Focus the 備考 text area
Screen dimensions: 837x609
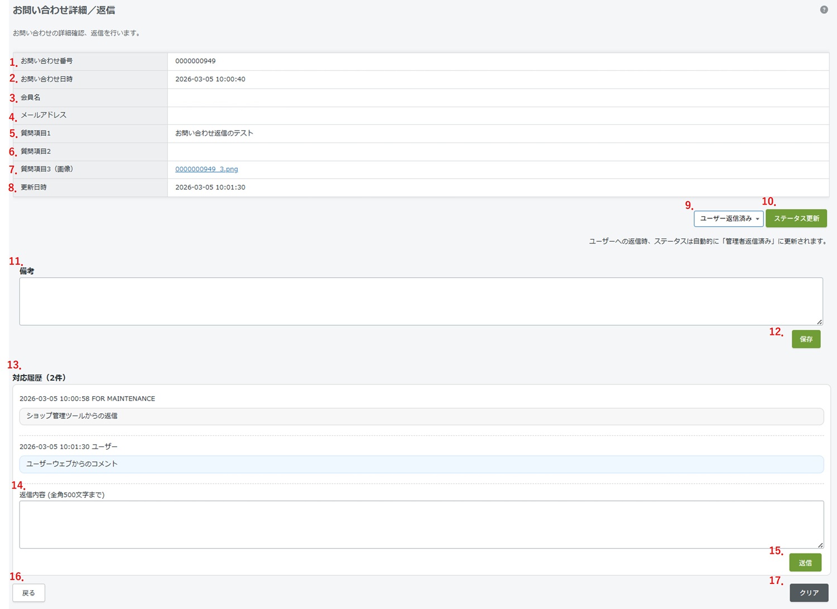point(421,301)
